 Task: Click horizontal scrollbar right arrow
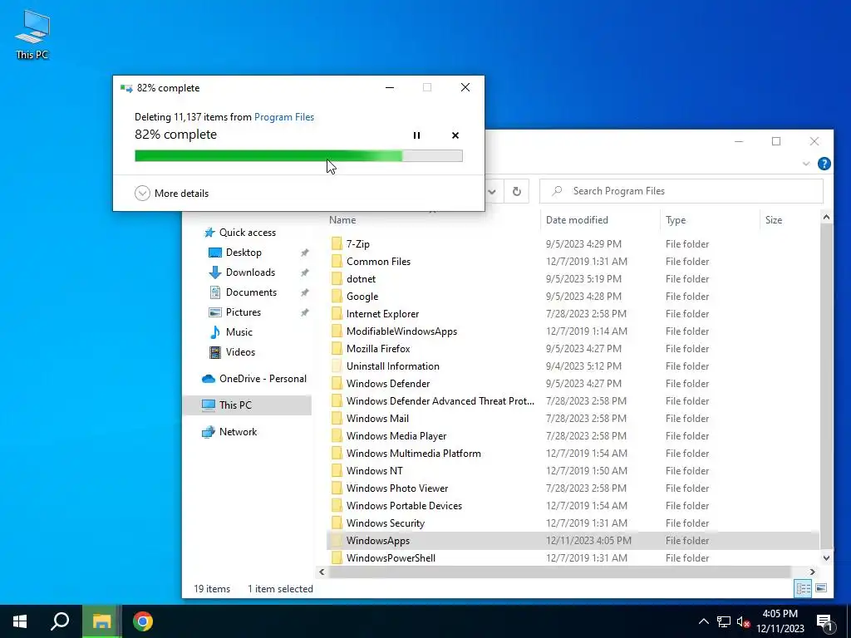point(812,572)
